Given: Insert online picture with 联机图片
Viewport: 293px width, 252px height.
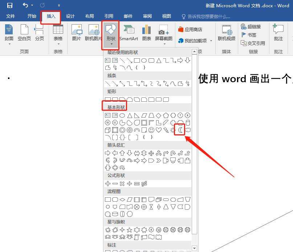Looking at the screenshot, I should pyautogui.click(x=93, y=33).
